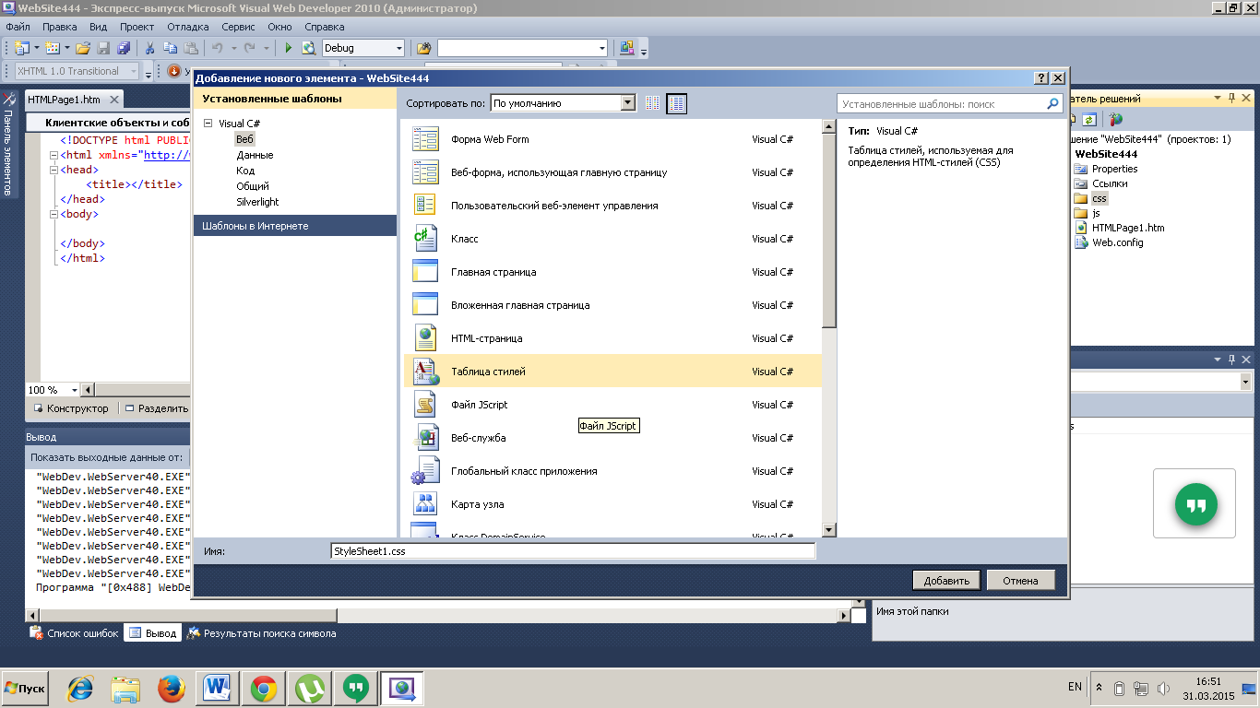Open the Файл menu

tap(18, 27)
